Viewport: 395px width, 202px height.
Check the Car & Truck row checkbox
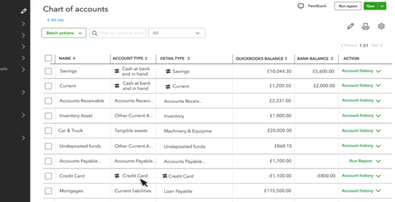[x=48, y=131]
